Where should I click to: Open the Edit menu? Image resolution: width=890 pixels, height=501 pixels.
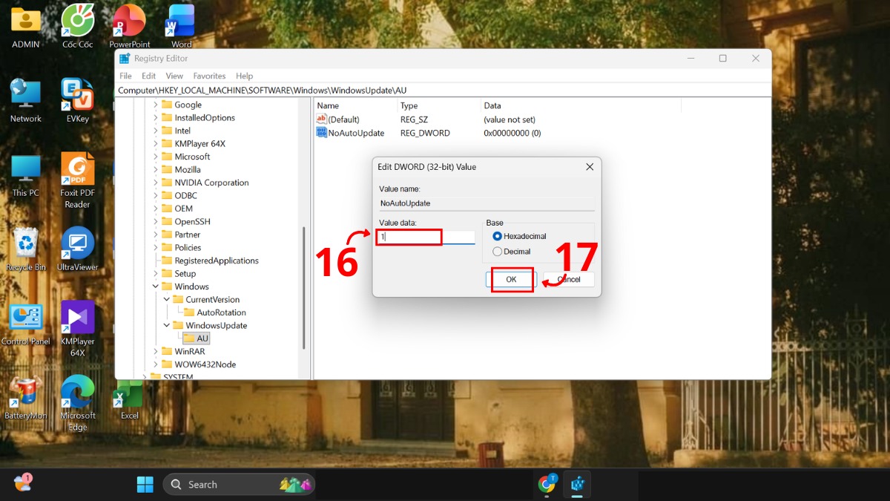148,76
